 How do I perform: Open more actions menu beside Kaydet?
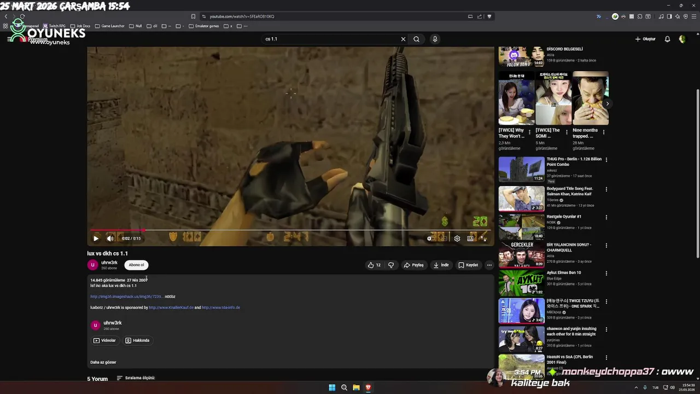489,265
